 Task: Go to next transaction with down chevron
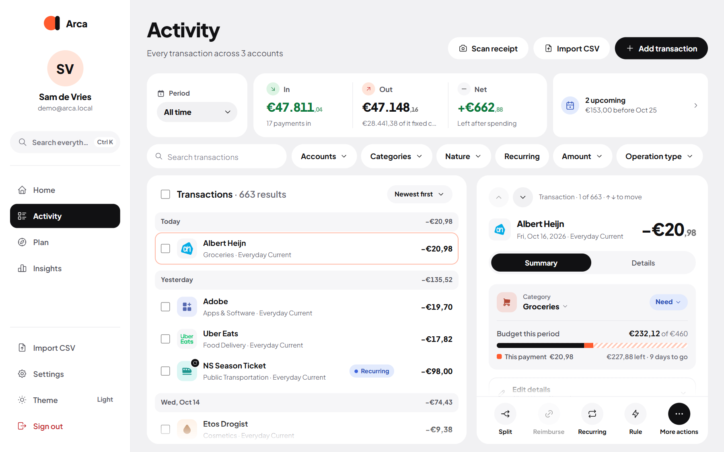click(x=523, y=197)
